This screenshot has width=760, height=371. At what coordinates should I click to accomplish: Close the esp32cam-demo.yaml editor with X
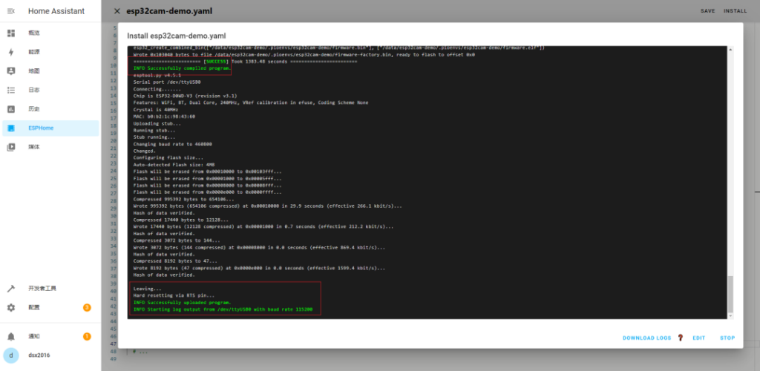click(x=117, y=11)
